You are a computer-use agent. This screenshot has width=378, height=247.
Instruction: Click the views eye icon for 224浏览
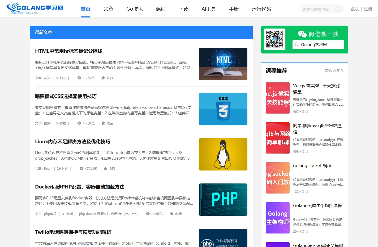(148, 214)
